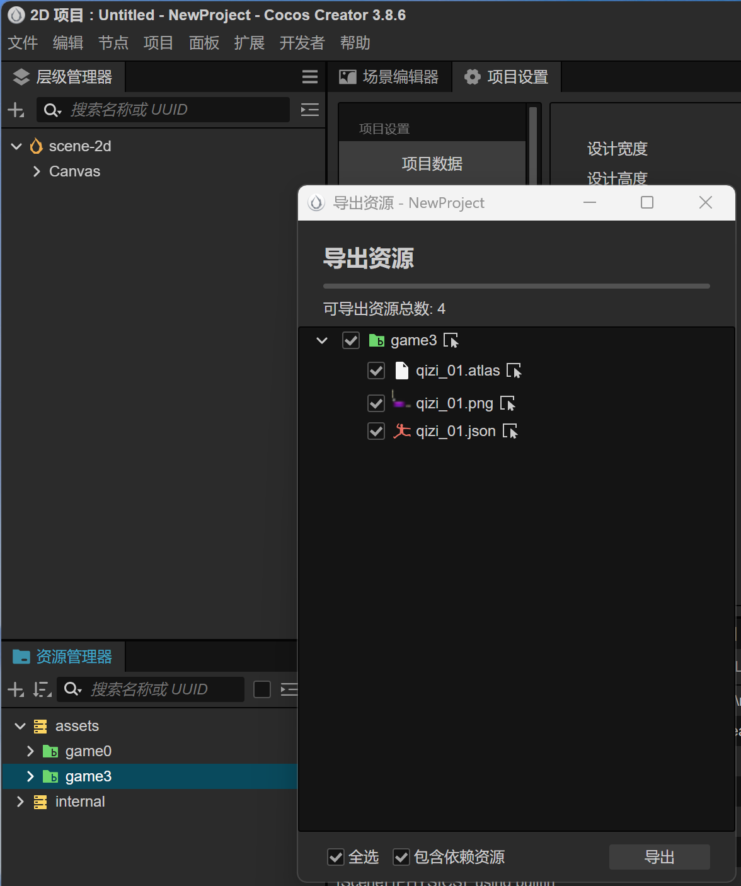Select the game0 bundle folder icon
Image resolution: width=741 pixels, height=886 pixels.
(50, 751)
